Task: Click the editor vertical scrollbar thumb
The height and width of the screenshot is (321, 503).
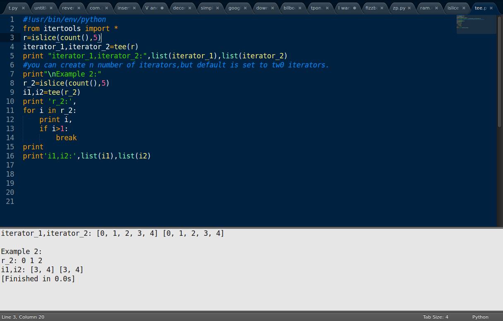Action: point(500,71)
